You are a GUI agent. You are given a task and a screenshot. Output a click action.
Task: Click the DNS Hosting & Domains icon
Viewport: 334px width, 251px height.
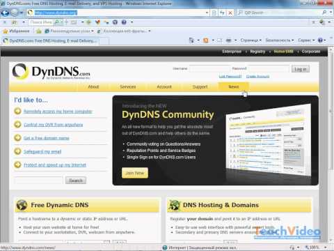pyautogui.click(x=175, y=205)
